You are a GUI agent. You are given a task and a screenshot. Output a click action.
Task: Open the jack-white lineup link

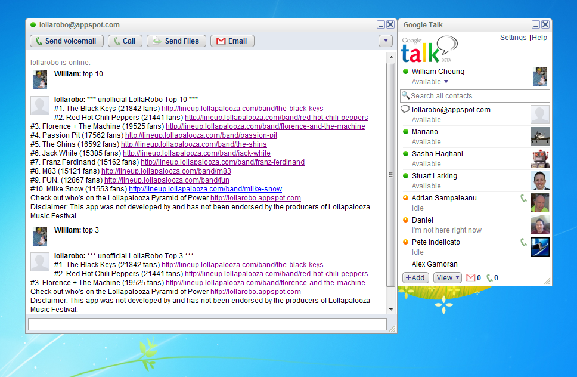click(x=197, y=153)
